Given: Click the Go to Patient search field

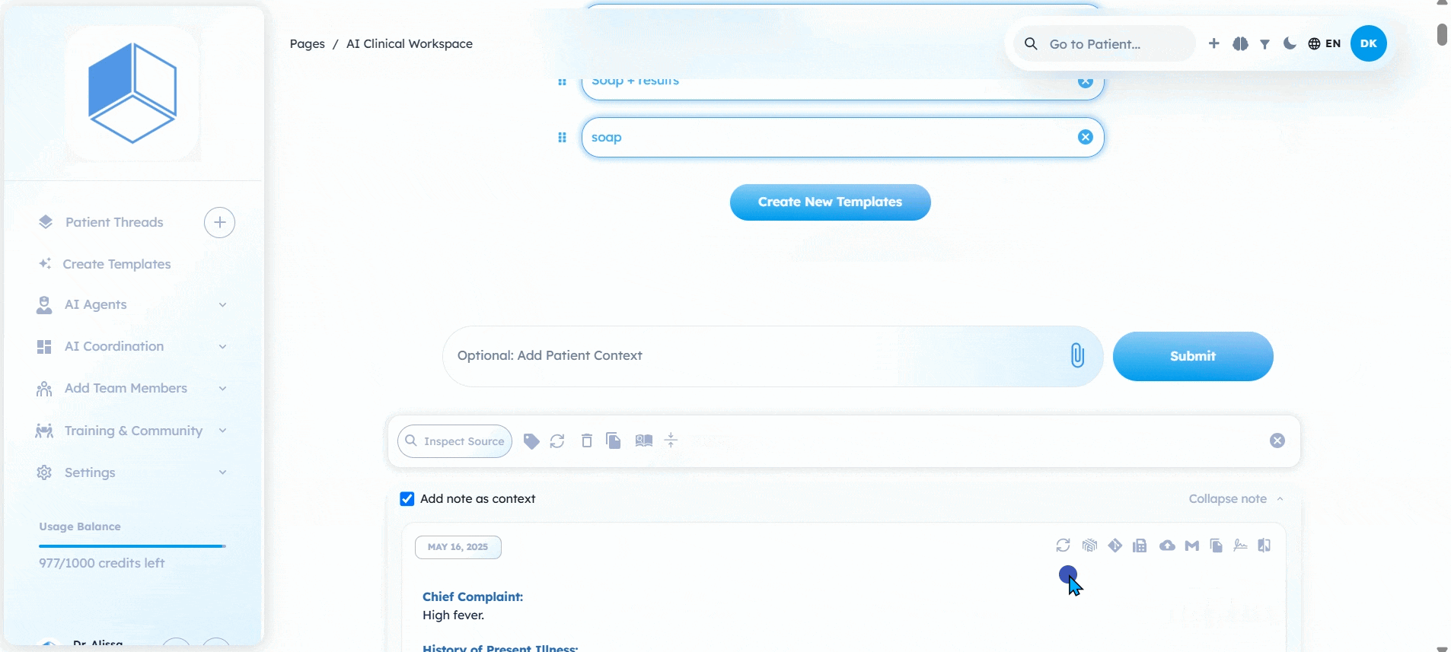Looking at the screenshot, I should (x=1105, y=44).
